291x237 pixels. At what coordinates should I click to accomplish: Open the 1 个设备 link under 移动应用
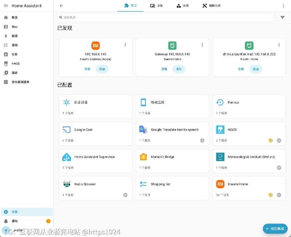click(145, 113)
